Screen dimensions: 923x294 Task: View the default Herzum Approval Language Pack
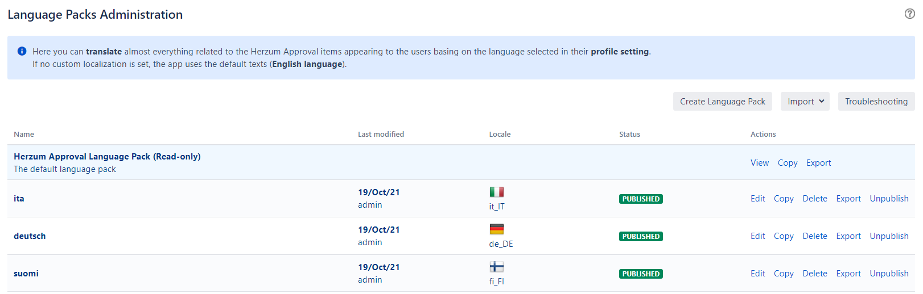pos(759,163)
